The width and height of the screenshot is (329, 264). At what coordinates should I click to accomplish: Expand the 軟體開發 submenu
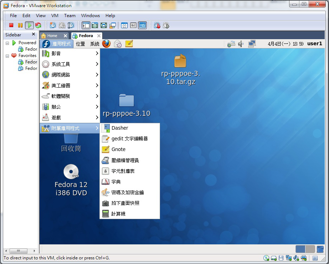(x=70, y=96)
